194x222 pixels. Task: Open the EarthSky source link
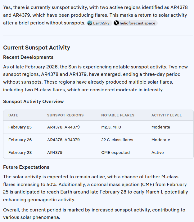pyautogui.click(x=101, y=23)
